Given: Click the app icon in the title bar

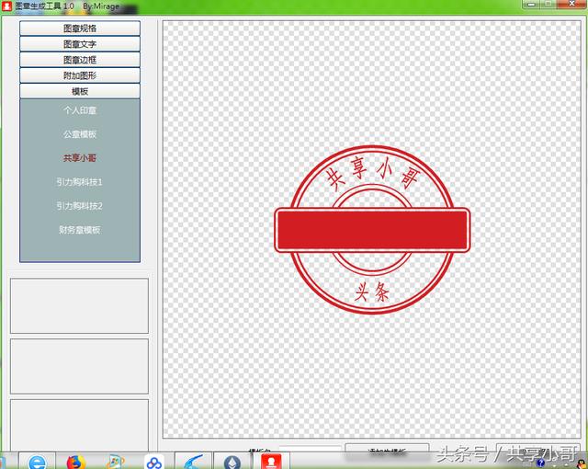Looking at the screenshot, I should point(6,6).
